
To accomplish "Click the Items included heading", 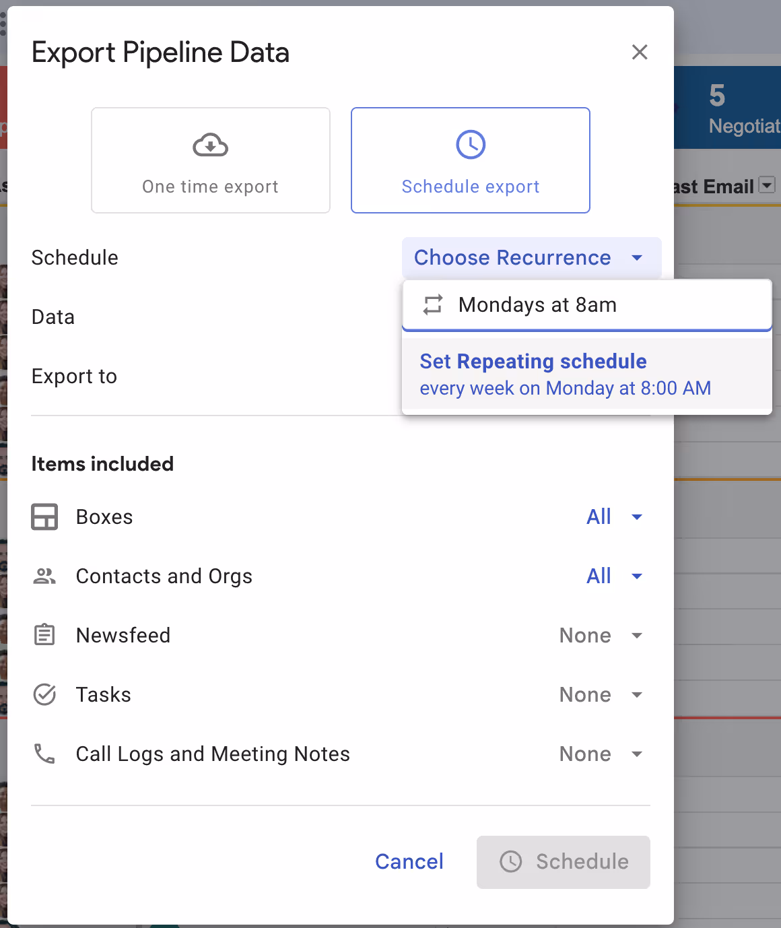I will point(102,464).
